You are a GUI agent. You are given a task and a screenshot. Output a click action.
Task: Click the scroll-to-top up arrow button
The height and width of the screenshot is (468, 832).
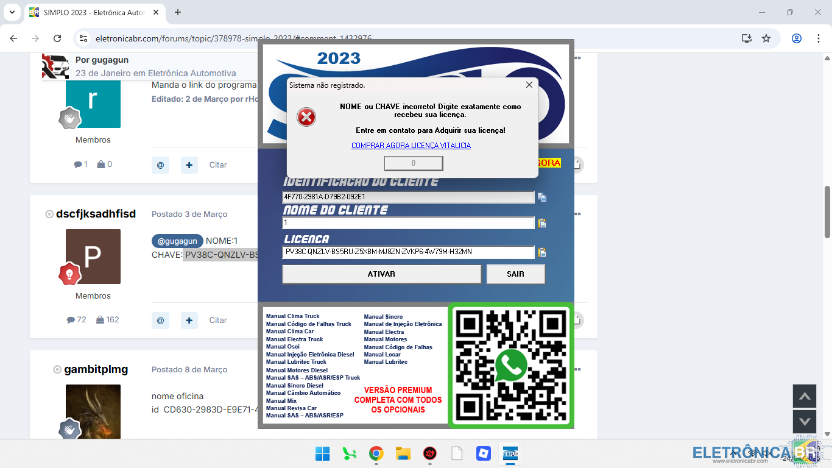tap(804, 396)
